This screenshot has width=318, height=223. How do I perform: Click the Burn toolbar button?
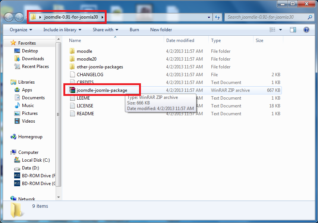(x=134, y=30)
